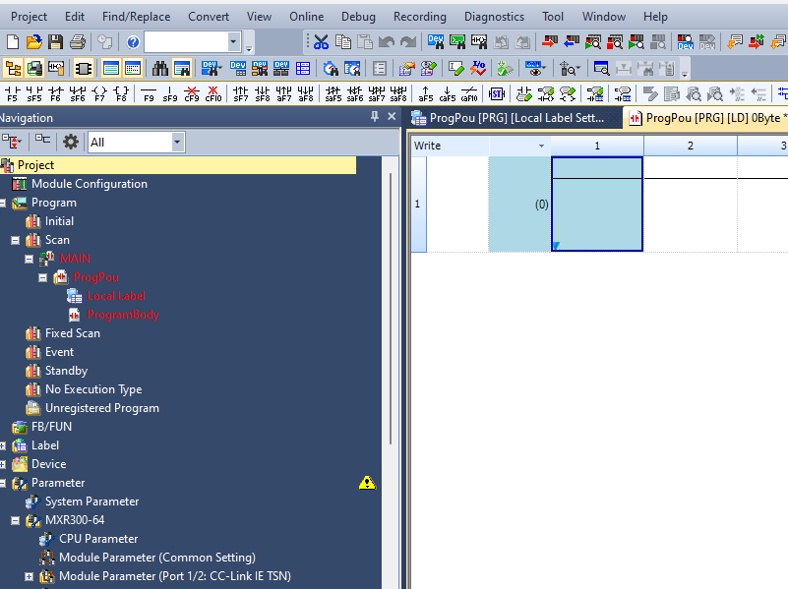Open the Convert menu
This screenshot has width=788, height=589.
coord(209,17)
